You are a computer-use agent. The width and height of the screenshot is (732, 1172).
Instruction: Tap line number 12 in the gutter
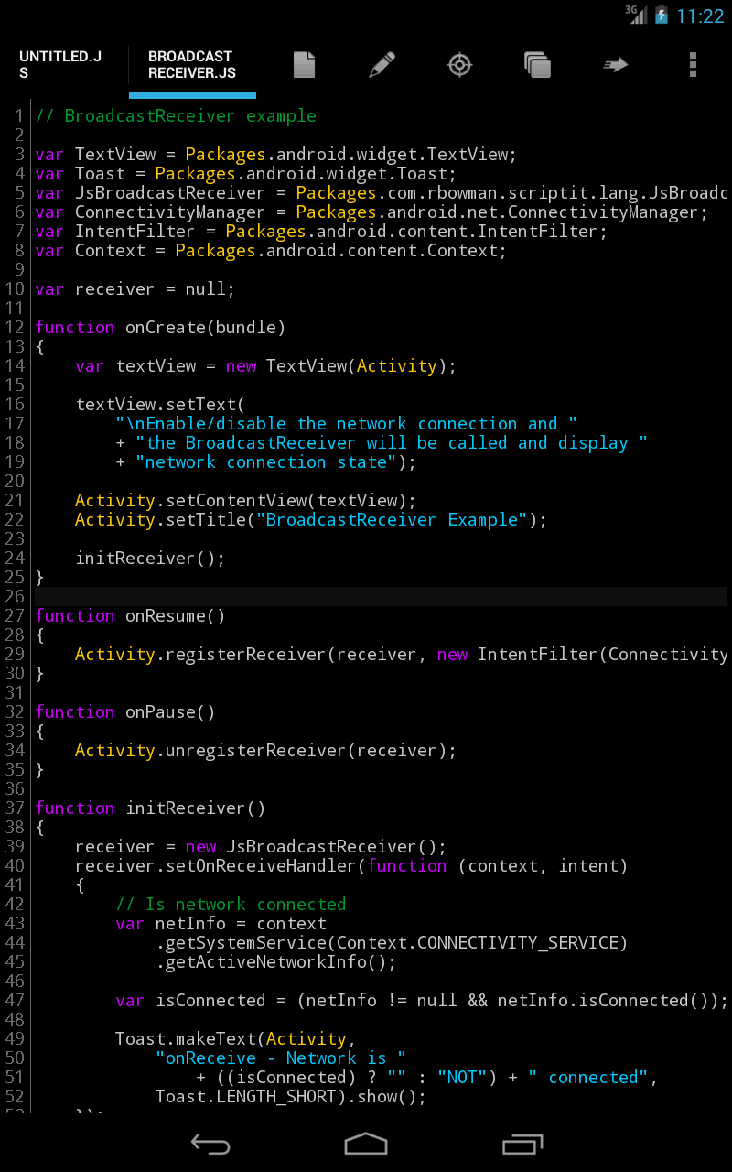coord(18,327)
